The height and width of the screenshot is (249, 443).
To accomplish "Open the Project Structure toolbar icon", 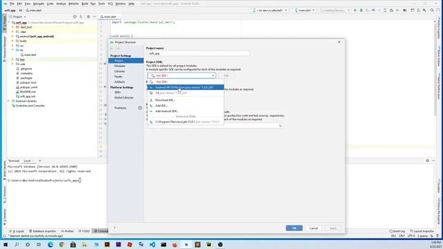I will coord(405,10).
